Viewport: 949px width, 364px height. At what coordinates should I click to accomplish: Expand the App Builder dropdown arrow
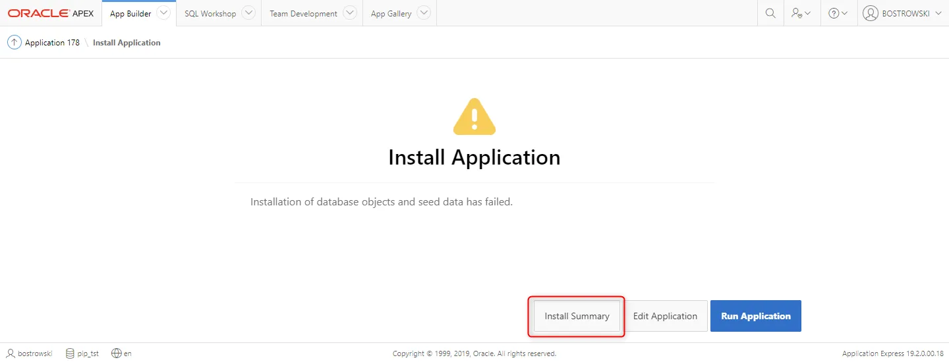(x=163, y=13)
